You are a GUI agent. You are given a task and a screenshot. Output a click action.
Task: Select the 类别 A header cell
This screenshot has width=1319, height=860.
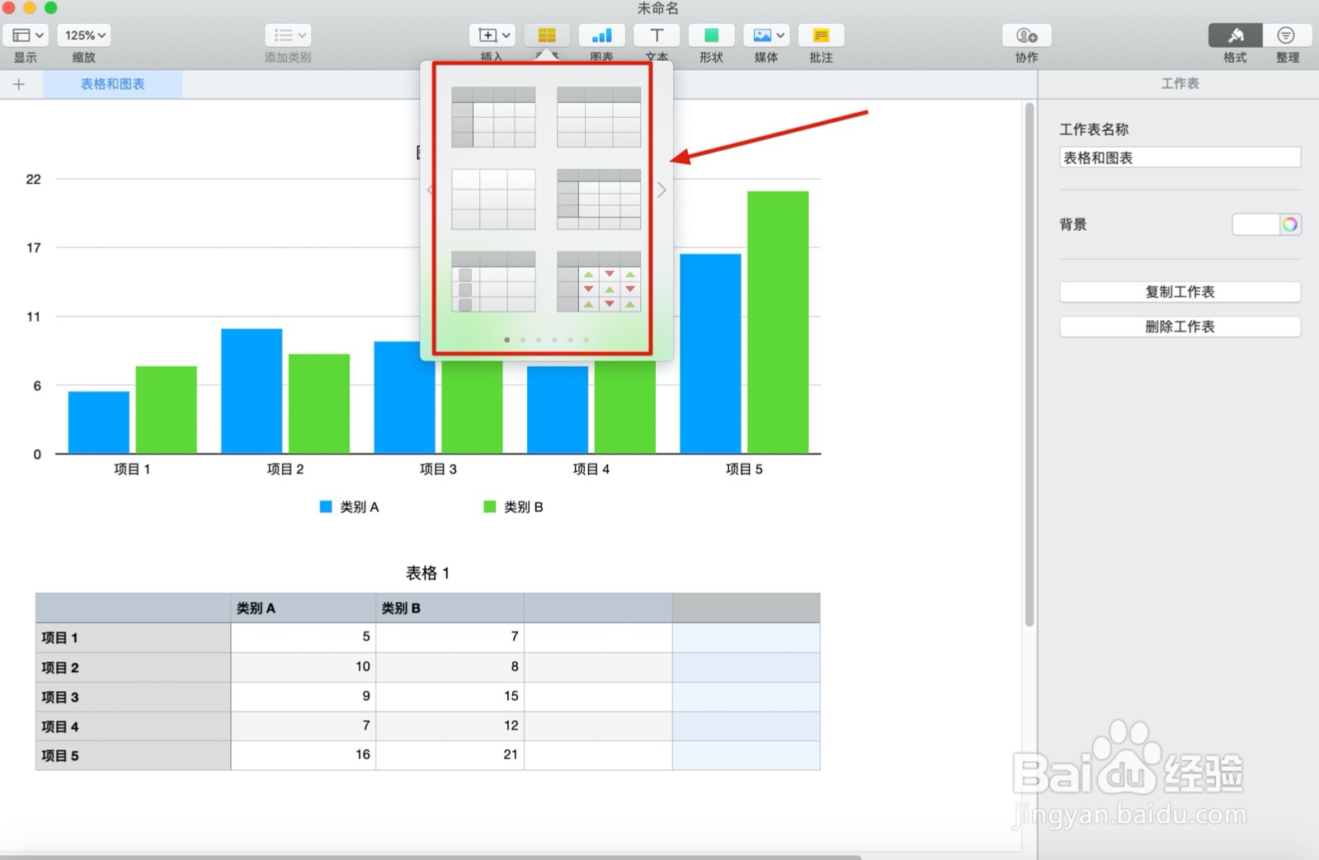(304, 608)
